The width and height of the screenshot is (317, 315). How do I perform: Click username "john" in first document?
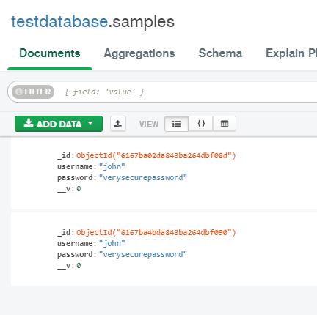(112, 166)
